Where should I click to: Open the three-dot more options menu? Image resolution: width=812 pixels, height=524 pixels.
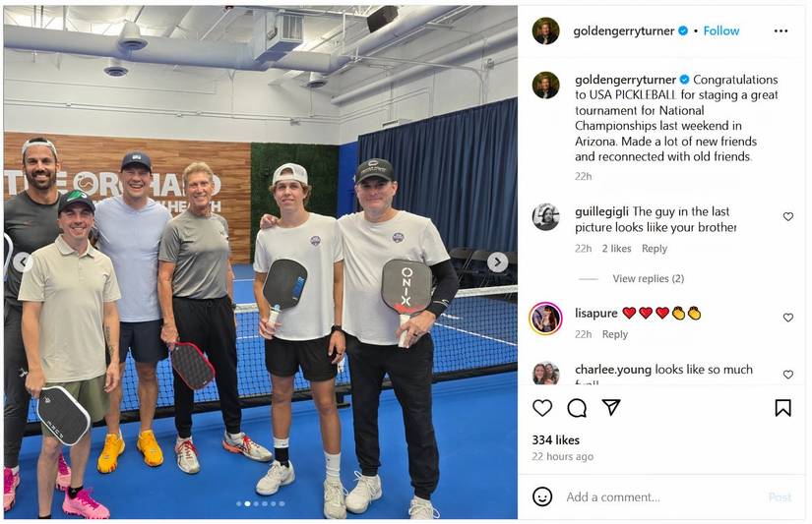[781, 31]
